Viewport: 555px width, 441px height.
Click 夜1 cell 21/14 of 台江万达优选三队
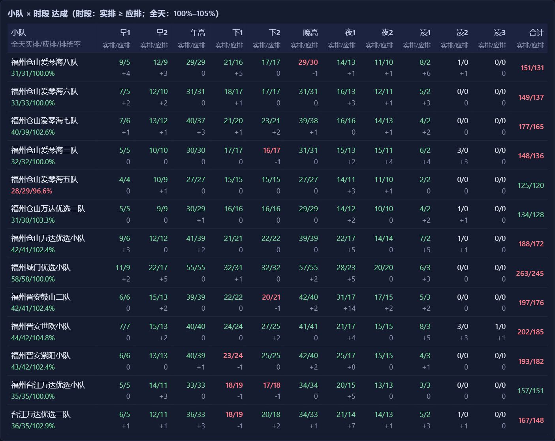(x=346, y=415)
